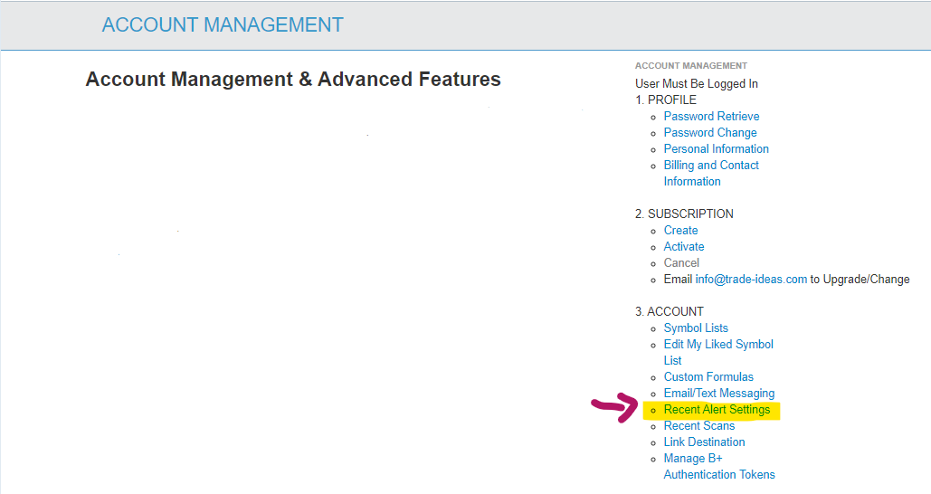Go to Custom Formulas
Screen dimensions: 931x494
click(708, 377)
